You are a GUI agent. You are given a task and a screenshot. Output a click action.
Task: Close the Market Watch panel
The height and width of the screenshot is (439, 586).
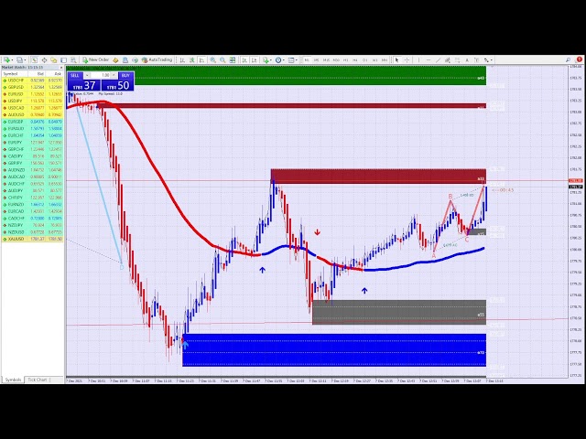[62, 67]
